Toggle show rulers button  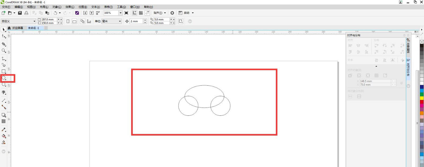(x=135, y=13)
